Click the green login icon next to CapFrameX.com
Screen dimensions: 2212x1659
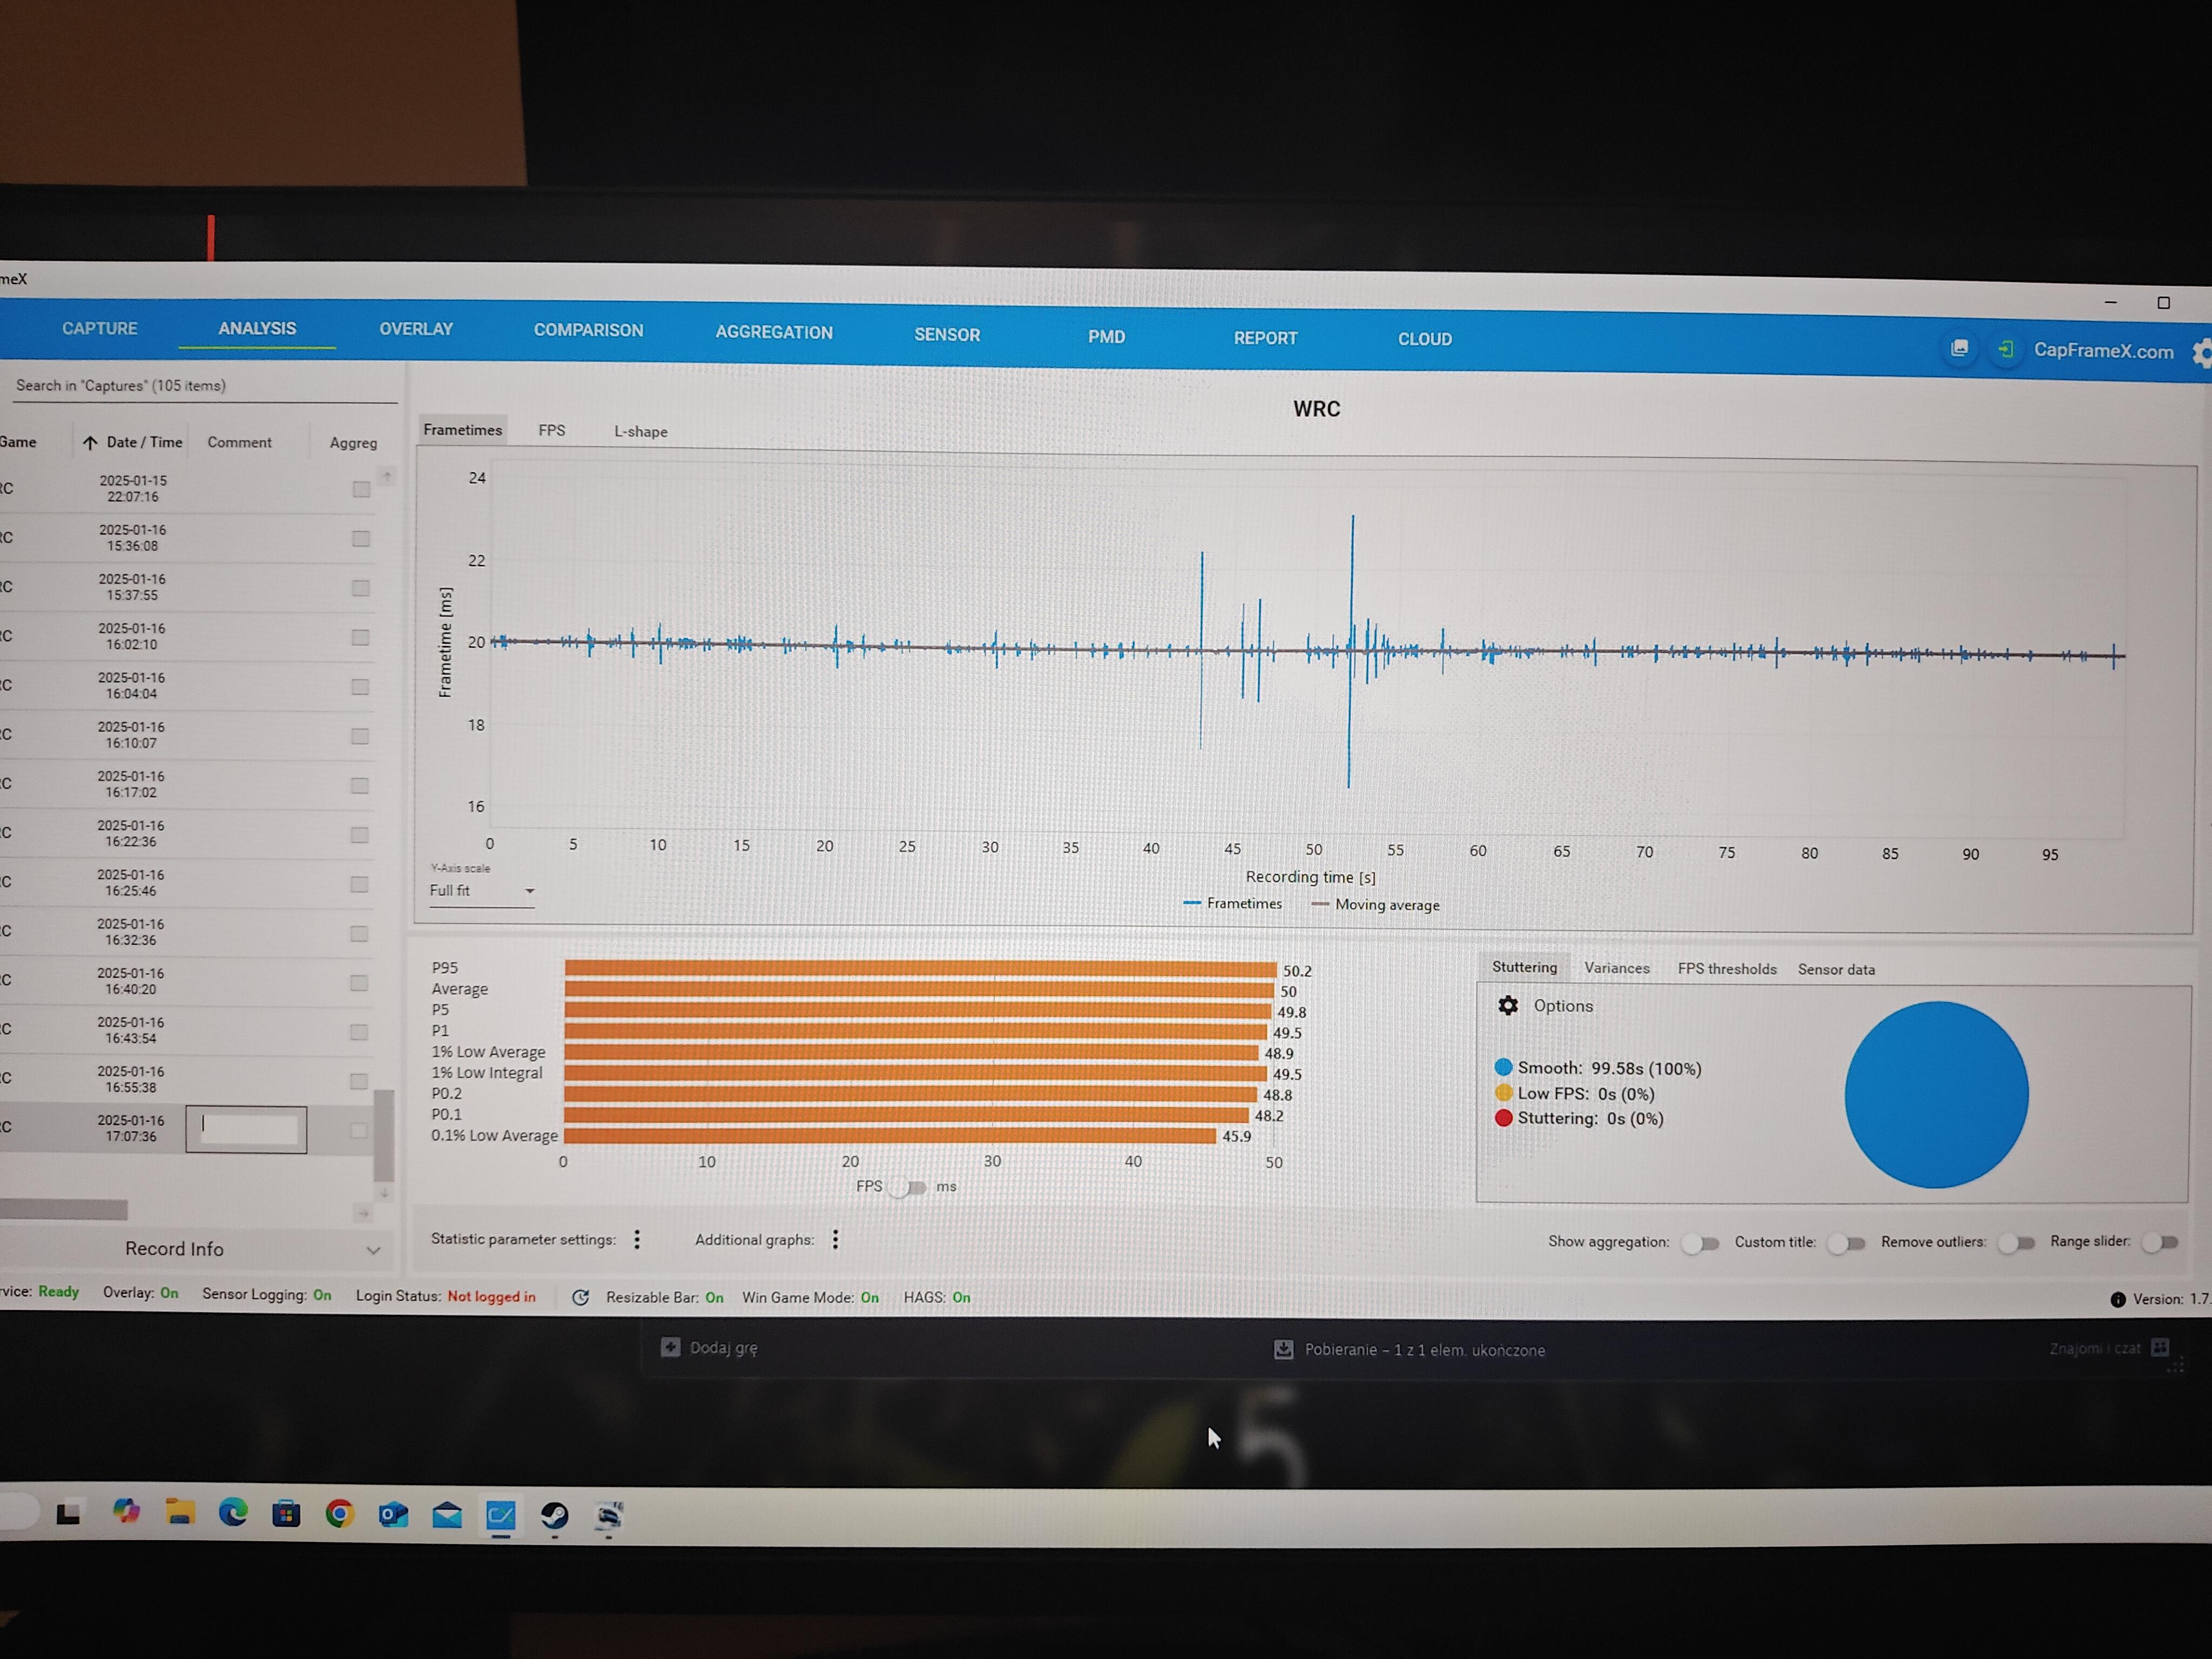[x=2005, y=349]
